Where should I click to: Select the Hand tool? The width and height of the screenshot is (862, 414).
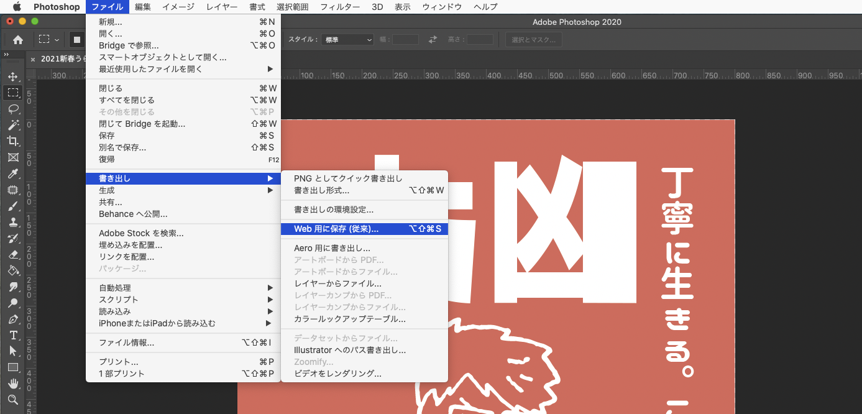(x=13, y=384)
